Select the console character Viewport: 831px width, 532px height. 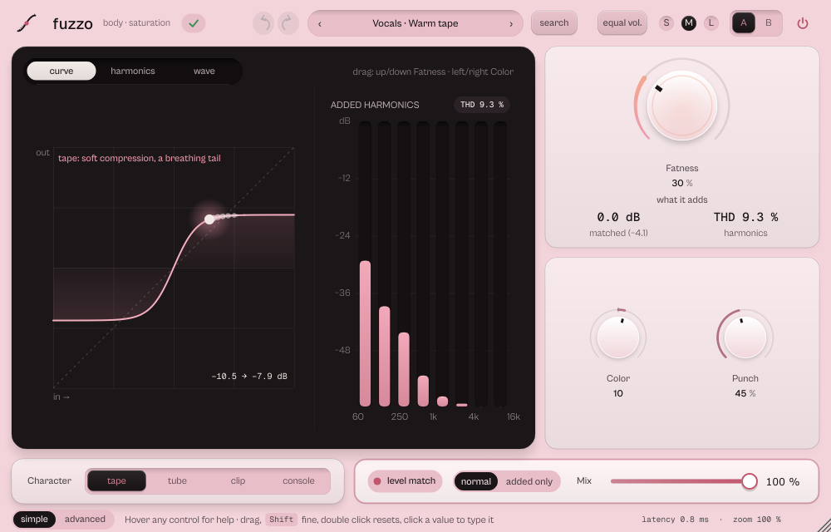pos(298,481)
